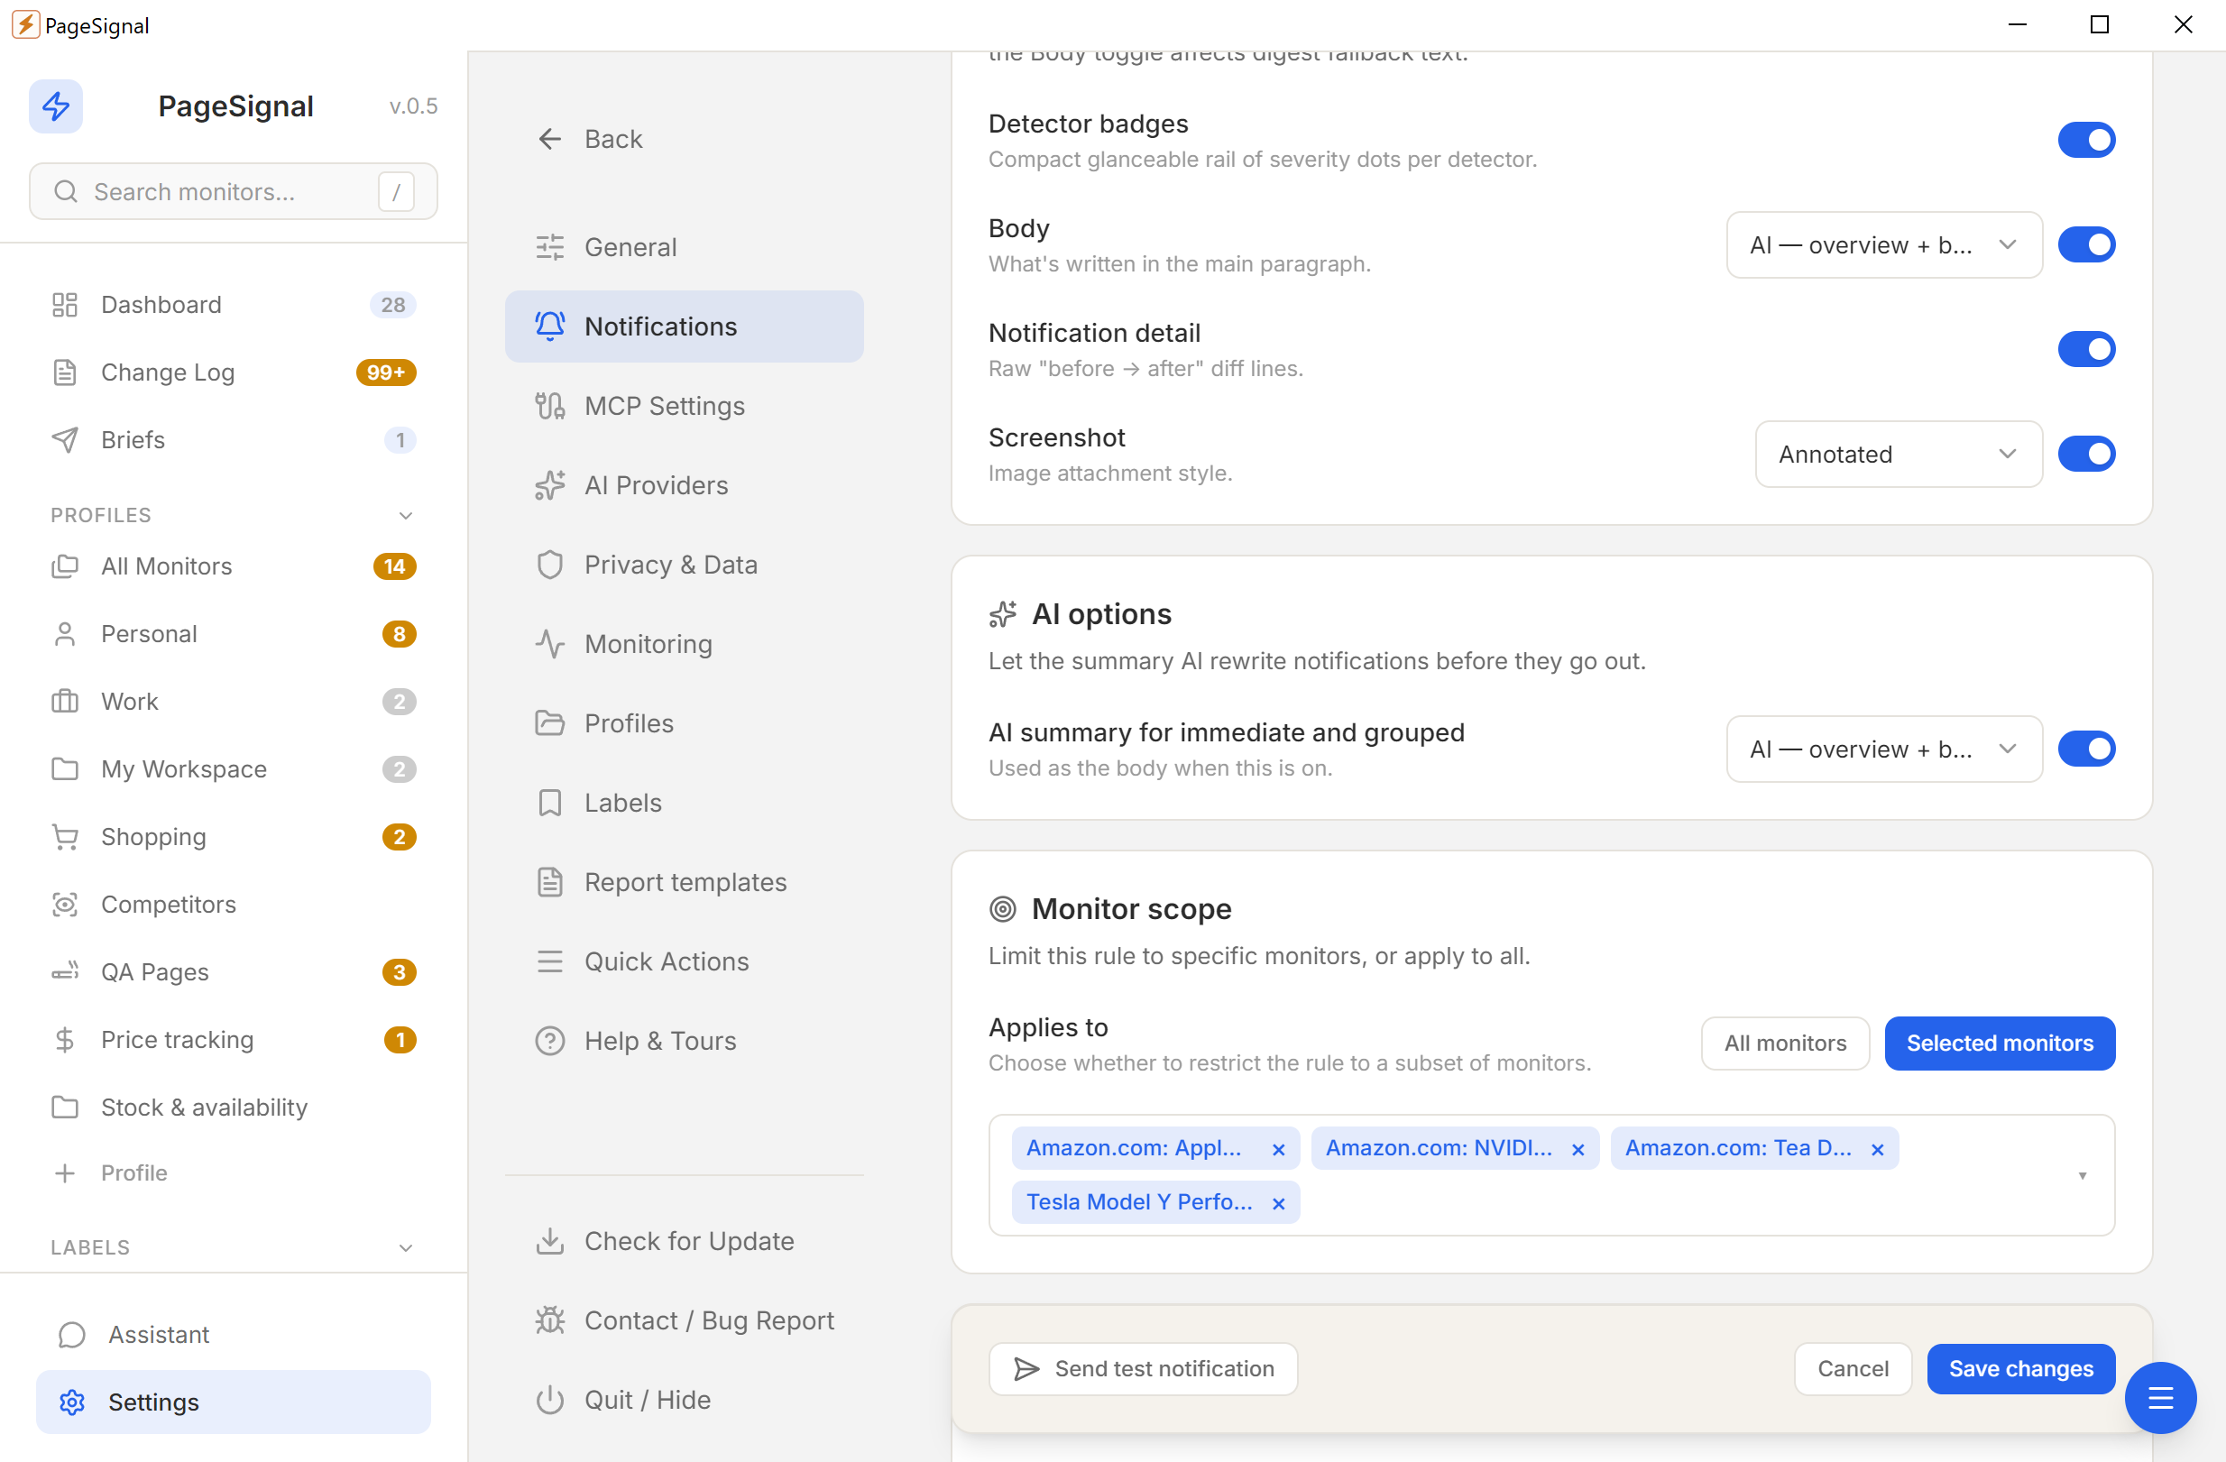Open the floating blue menu button
The width and height of the screenshot is (2226, 1462).
pos(2160,1398)
